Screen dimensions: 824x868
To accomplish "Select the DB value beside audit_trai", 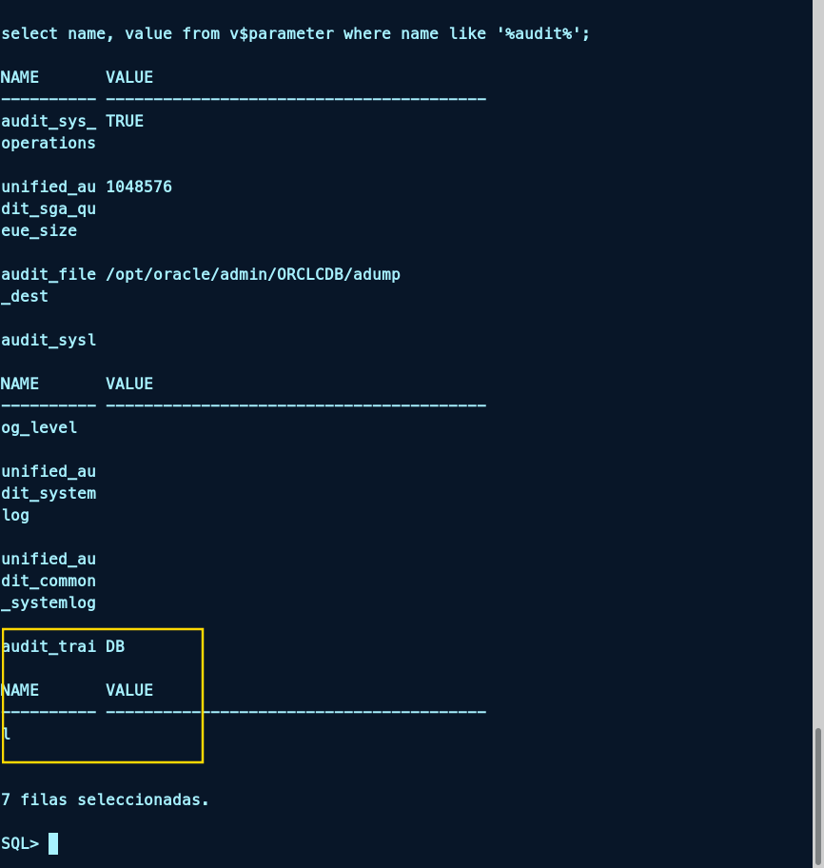I will pyautogui.click(x=115, y=646).
